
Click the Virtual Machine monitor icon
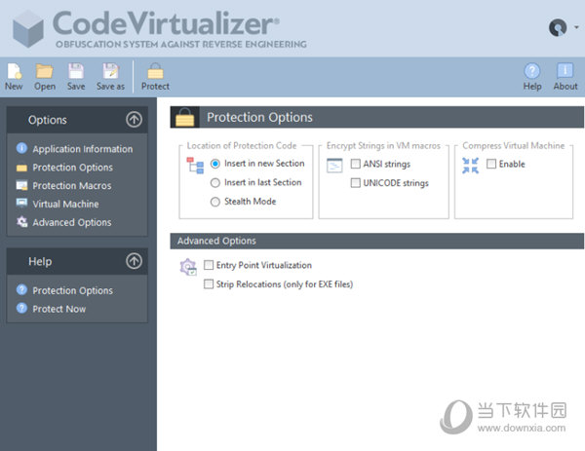(21, 203)
